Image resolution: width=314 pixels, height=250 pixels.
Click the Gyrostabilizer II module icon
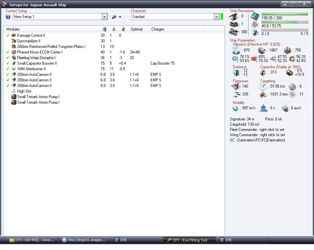[x=13, y=41]
